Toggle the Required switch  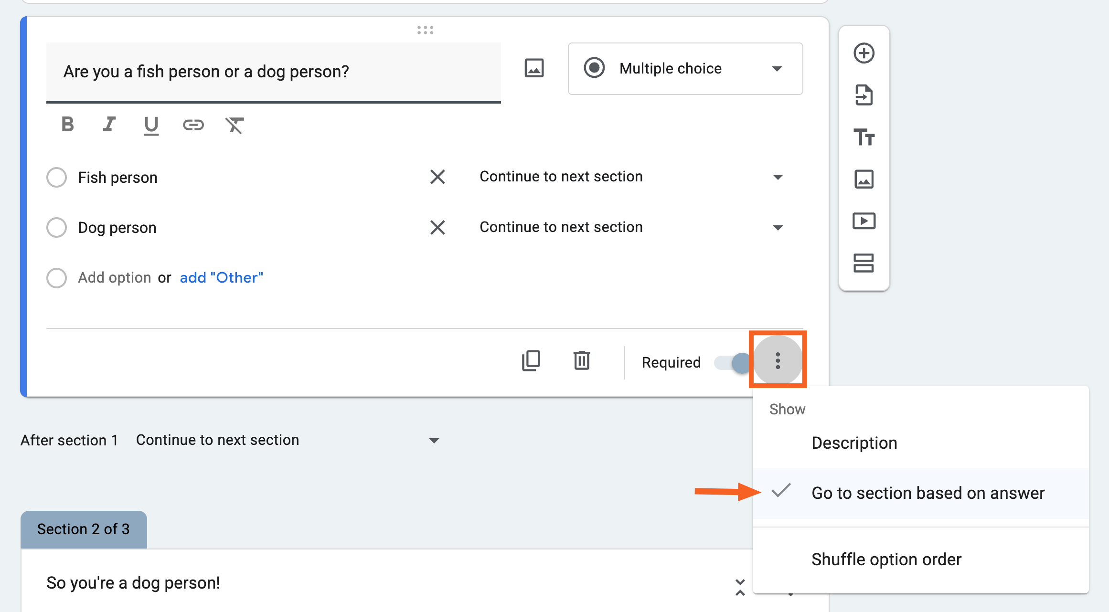(x=733, y=363)
